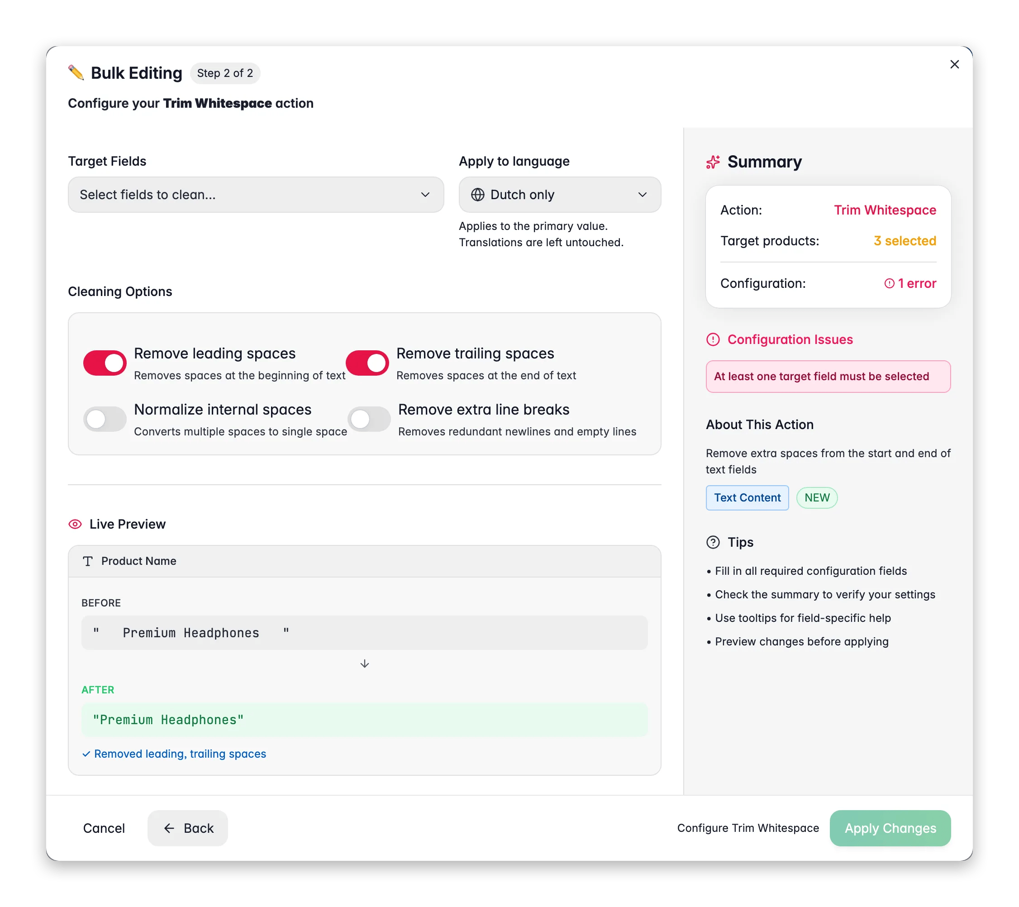Click the down arrow between Before and After
This screenshot has height=907, width=1019.
coord(364,664)
